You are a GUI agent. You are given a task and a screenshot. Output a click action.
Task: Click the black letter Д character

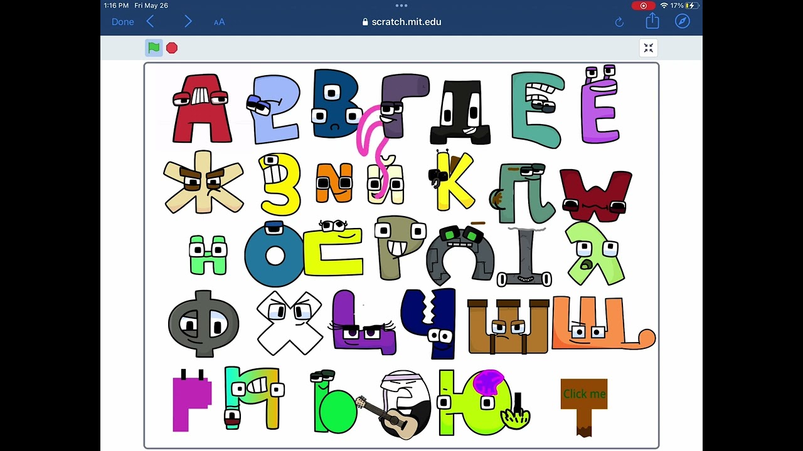click(460, 112)
